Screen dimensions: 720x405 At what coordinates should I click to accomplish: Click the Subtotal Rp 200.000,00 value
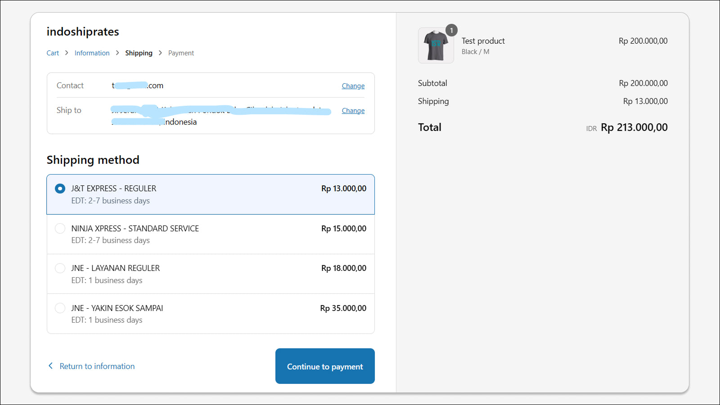coord(643,83)
